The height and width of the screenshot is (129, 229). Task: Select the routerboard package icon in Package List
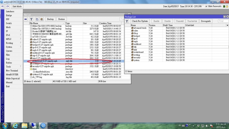pos(132,52)
